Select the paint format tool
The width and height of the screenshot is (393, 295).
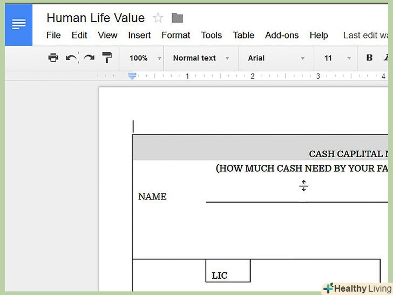coord(107,58)
